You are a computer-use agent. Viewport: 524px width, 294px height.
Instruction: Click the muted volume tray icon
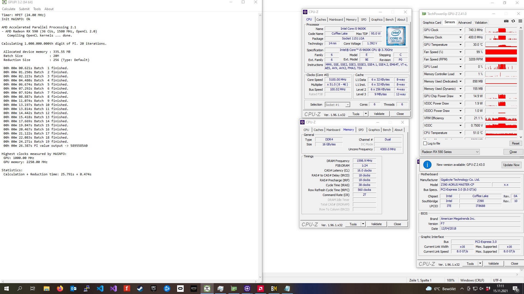(x=481, y=289)
